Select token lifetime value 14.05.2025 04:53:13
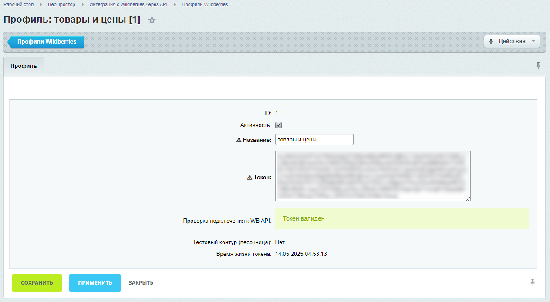This screenshot has height=302, width=550. [301, 254]
